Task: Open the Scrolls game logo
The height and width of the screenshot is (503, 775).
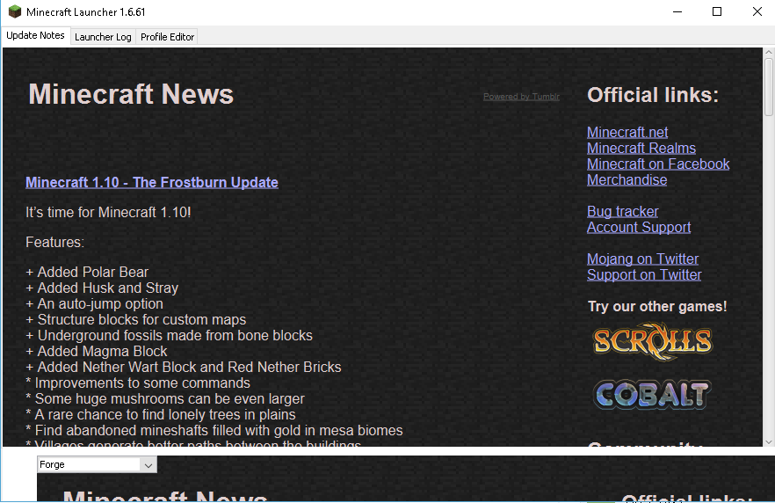Action: 652,341
